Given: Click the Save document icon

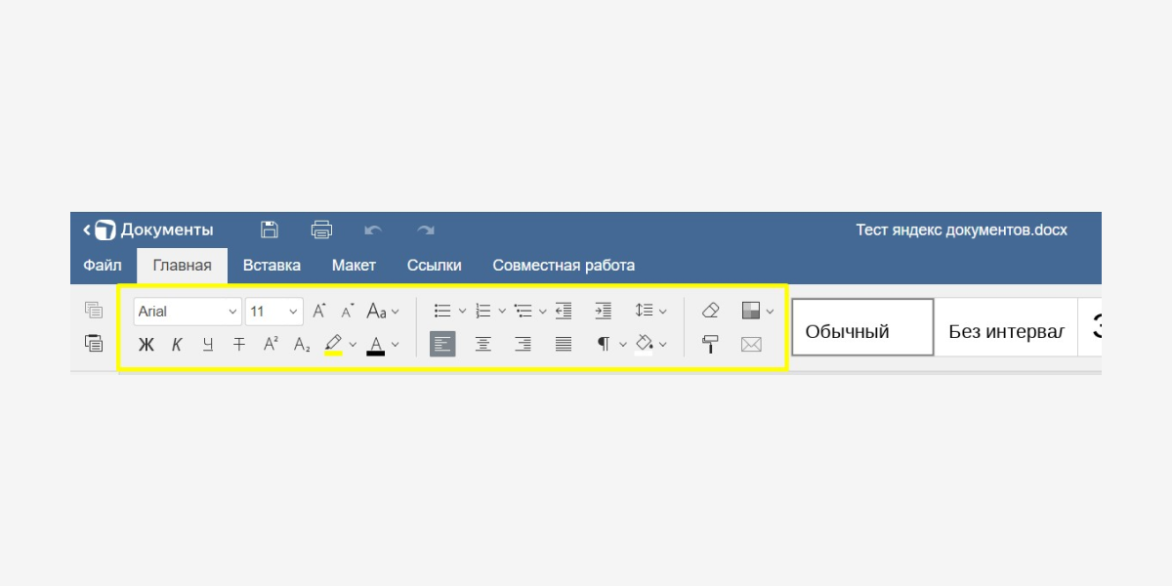Looking at the screenshot, I should [x=270, y=230].
